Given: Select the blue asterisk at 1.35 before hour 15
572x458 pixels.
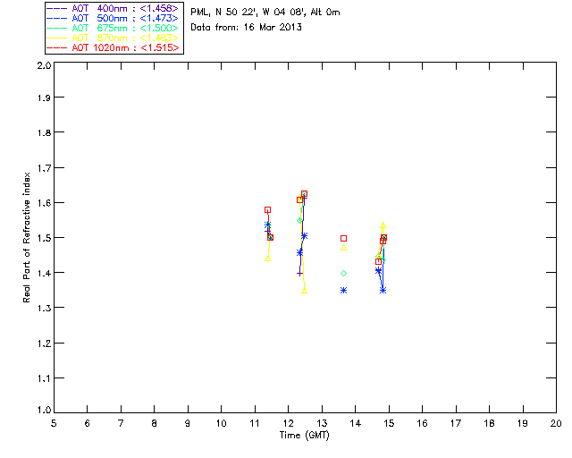Looking at the screenshot, I should tap(383, 291).
